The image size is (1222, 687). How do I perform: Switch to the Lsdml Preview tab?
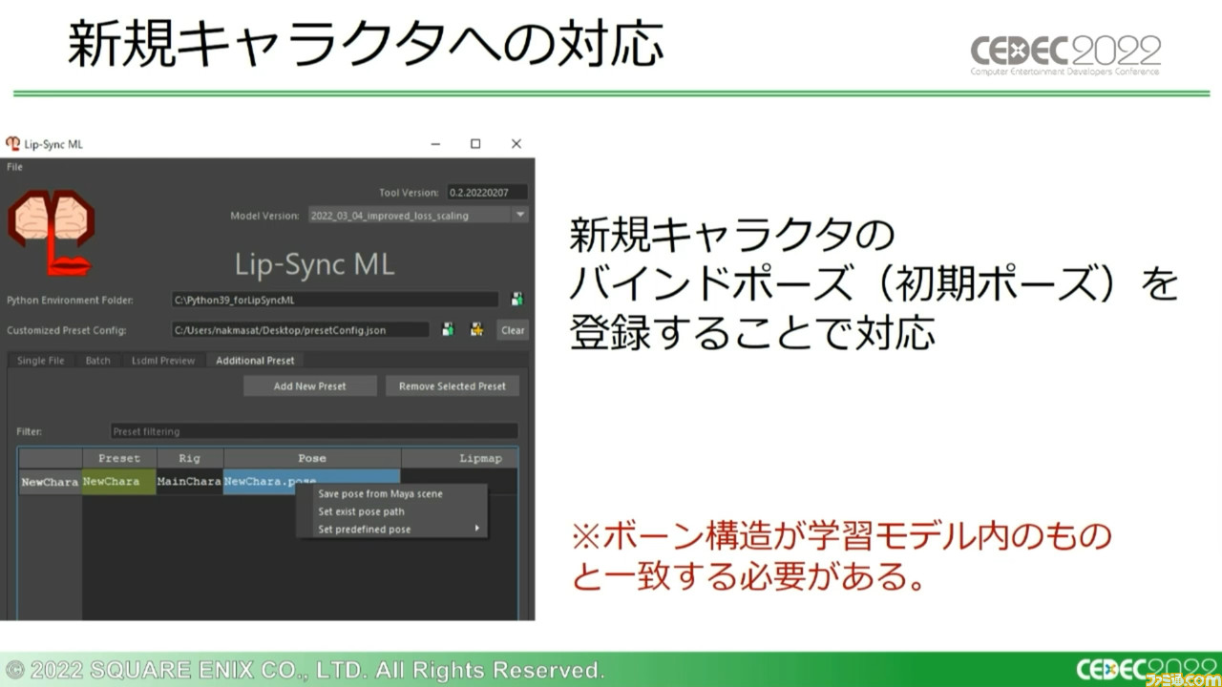(x=163, y=361)
